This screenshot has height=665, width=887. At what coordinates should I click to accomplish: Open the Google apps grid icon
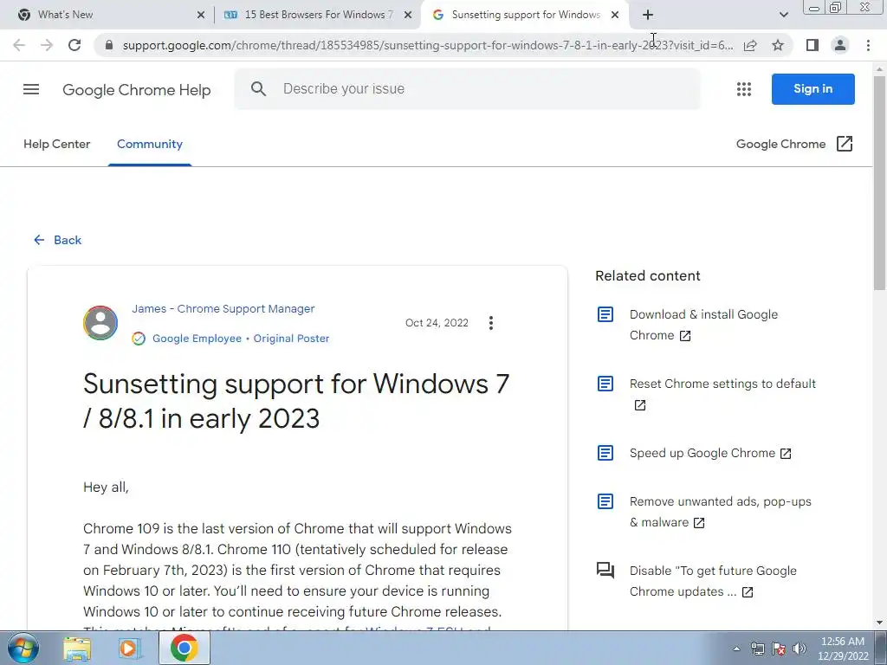744,89
